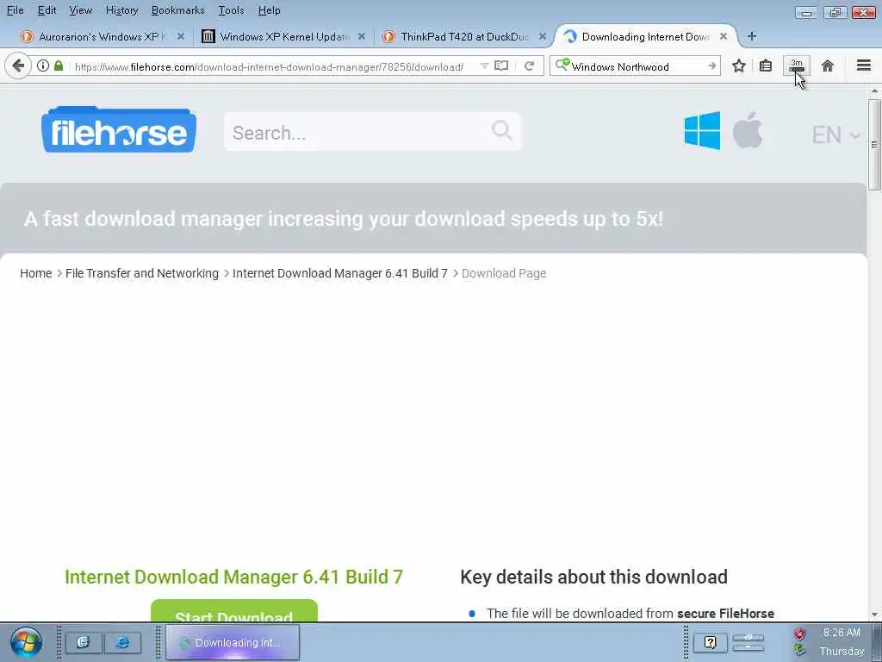Viewport: 882px width, 662px height.
Task: Click the FileHorse search magnifier icon
Action: pyautogui.click(x=502, y=131)
